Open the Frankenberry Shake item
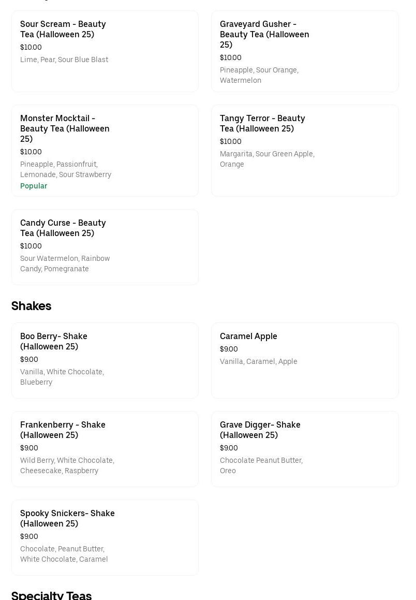 point(105,449)
